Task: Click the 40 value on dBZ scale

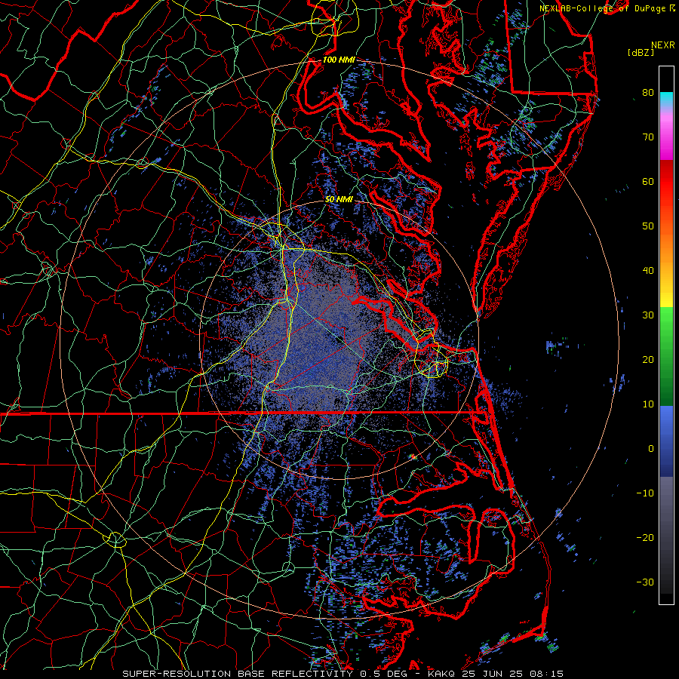Action: (648, 271)
